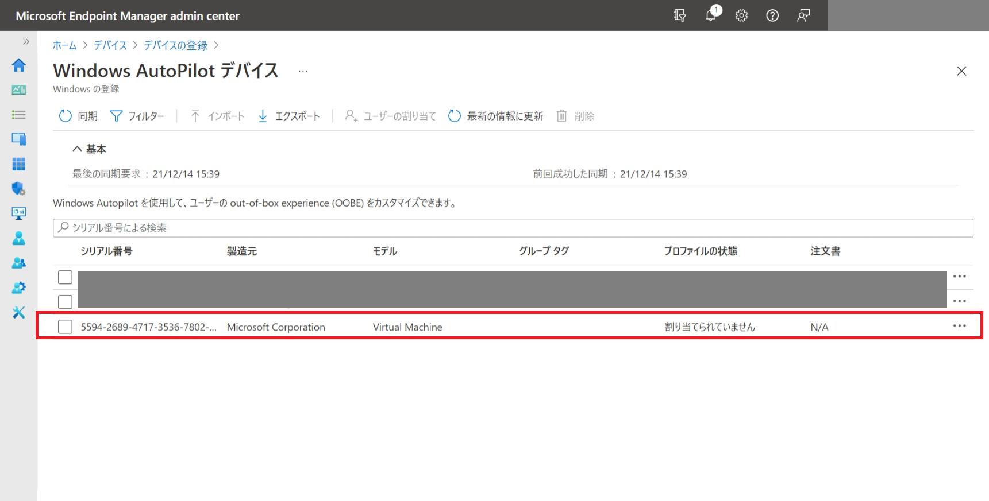This screenshot has width=989, height=501.
Task: Open the Tenant administration icon
Action: pyautogui.click(x=18, y=288)
